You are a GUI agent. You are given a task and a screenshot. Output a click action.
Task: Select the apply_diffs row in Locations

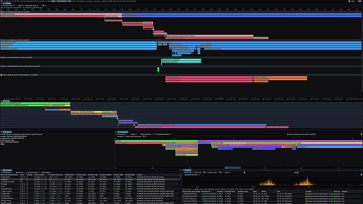90,193
